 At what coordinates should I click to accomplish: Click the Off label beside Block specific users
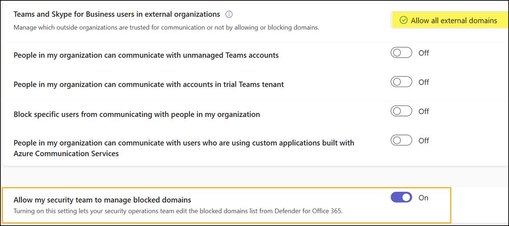pyautogui.click(x=423, y=111)
